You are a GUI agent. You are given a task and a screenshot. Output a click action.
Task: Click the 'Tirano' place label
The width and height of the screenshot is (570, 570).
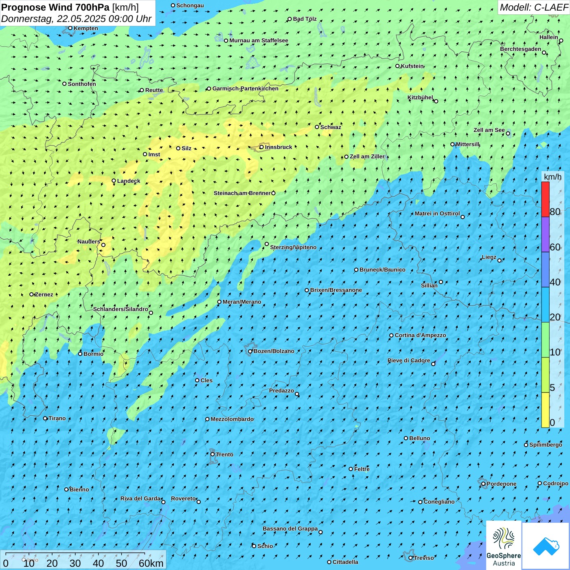point(57,418)
